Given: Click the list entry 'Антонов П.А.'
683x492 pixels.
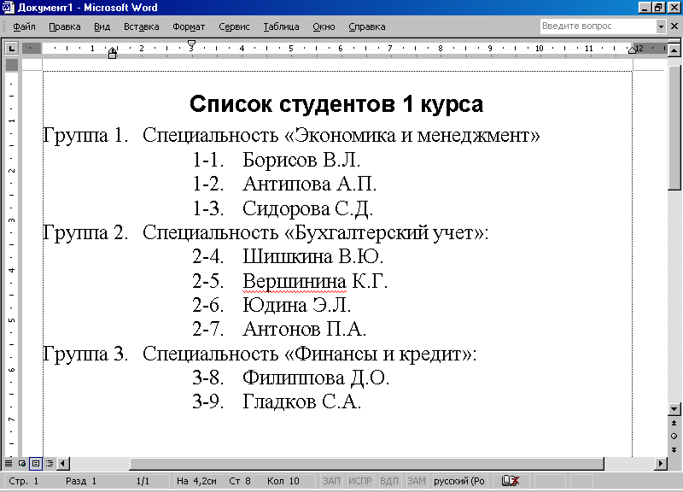Looking at the screenshot, I should point(304,329).
